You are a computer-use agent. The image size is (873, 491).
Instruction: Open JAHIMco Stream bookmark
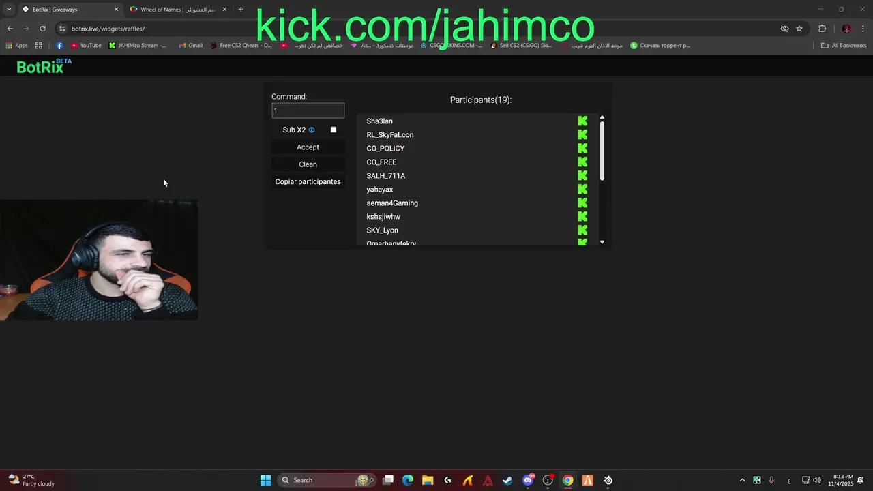point(137,46)
